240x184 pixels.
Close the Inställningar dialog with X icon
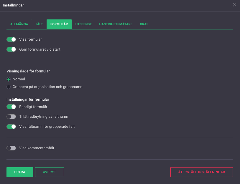point(234,5)
